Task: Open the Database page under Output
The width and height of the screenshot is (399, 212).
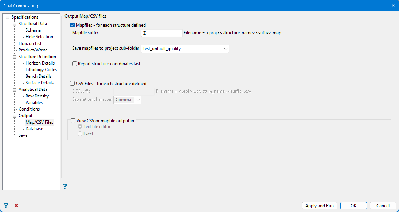Action: click(34, 129)
